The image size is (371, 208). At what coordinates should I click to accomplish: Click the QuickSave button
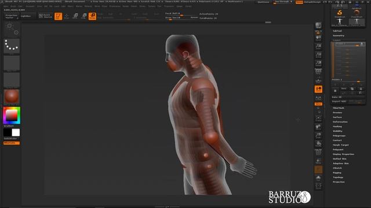(x=263, y=2)
